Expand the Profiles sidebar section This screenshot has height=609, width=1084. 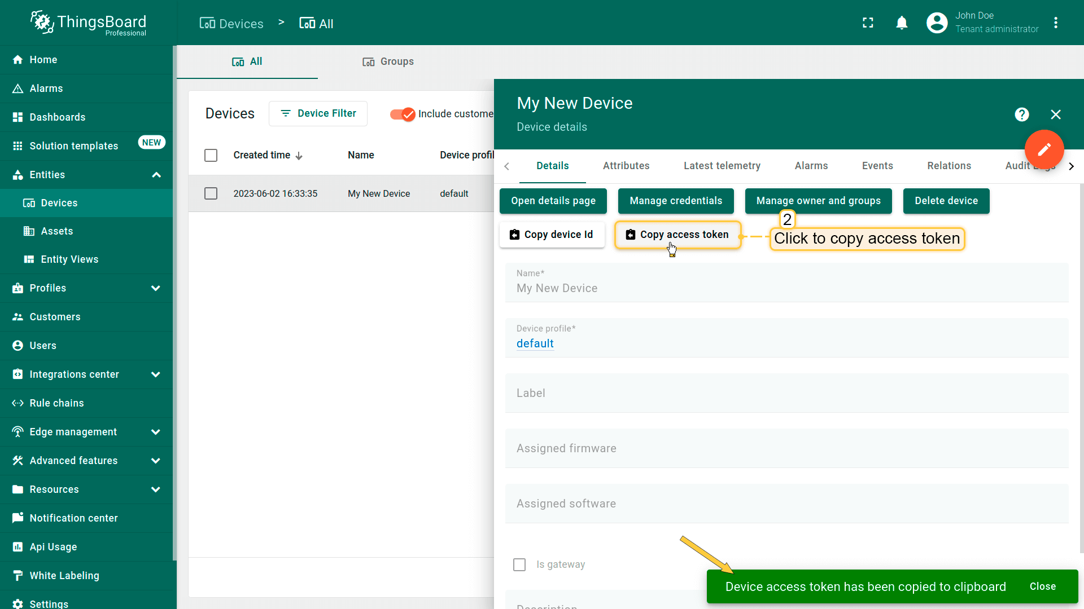pos(155,288)
